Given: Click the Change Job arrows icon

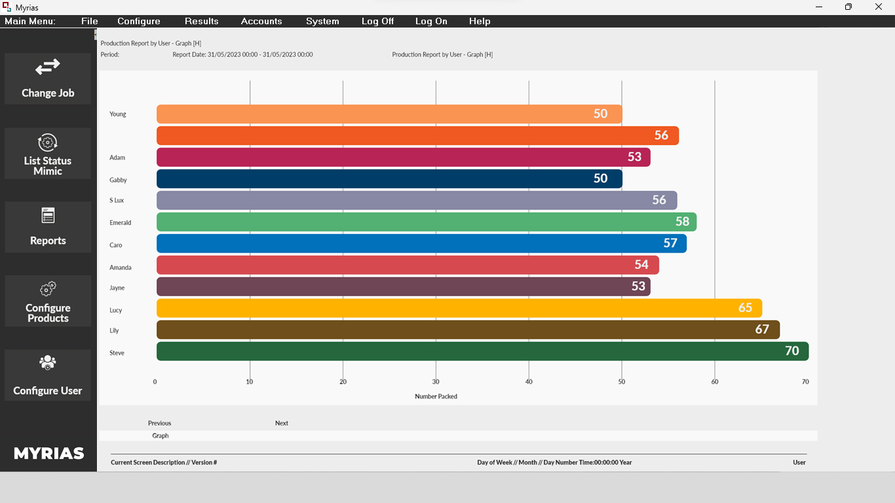Looking at the screenshot, I should point(48,67).
